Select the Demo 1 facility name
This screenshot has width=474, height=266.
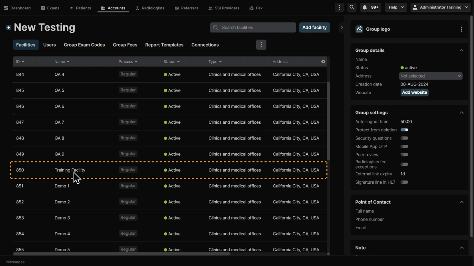62,186
